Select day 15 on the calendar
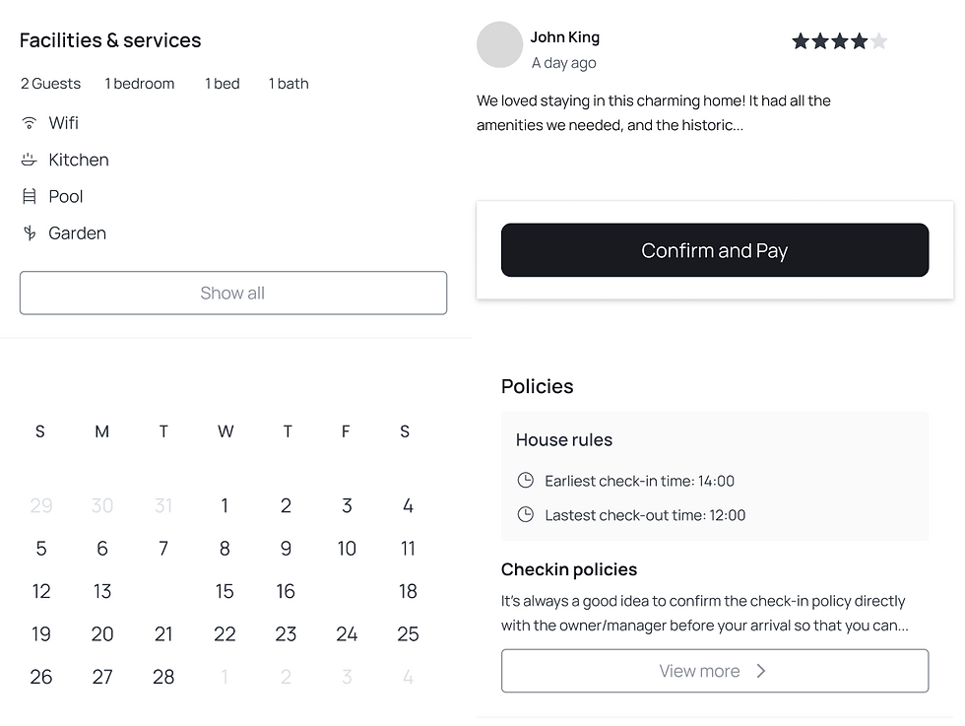This screenshot has width=965, height=726. pos(225,591)
